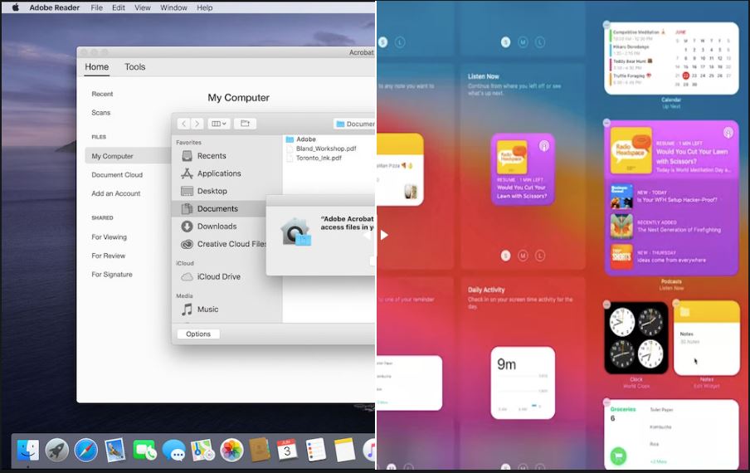
Task: Click the World Clock widget
Action: pos(636,338)
